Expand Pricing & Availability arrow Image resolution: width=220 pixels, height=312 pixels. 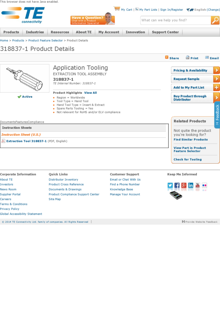(216, 70)
